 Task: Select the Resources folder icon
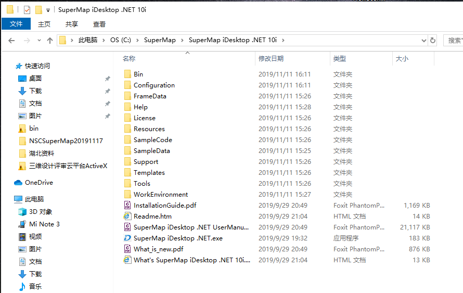coord(127,129)
